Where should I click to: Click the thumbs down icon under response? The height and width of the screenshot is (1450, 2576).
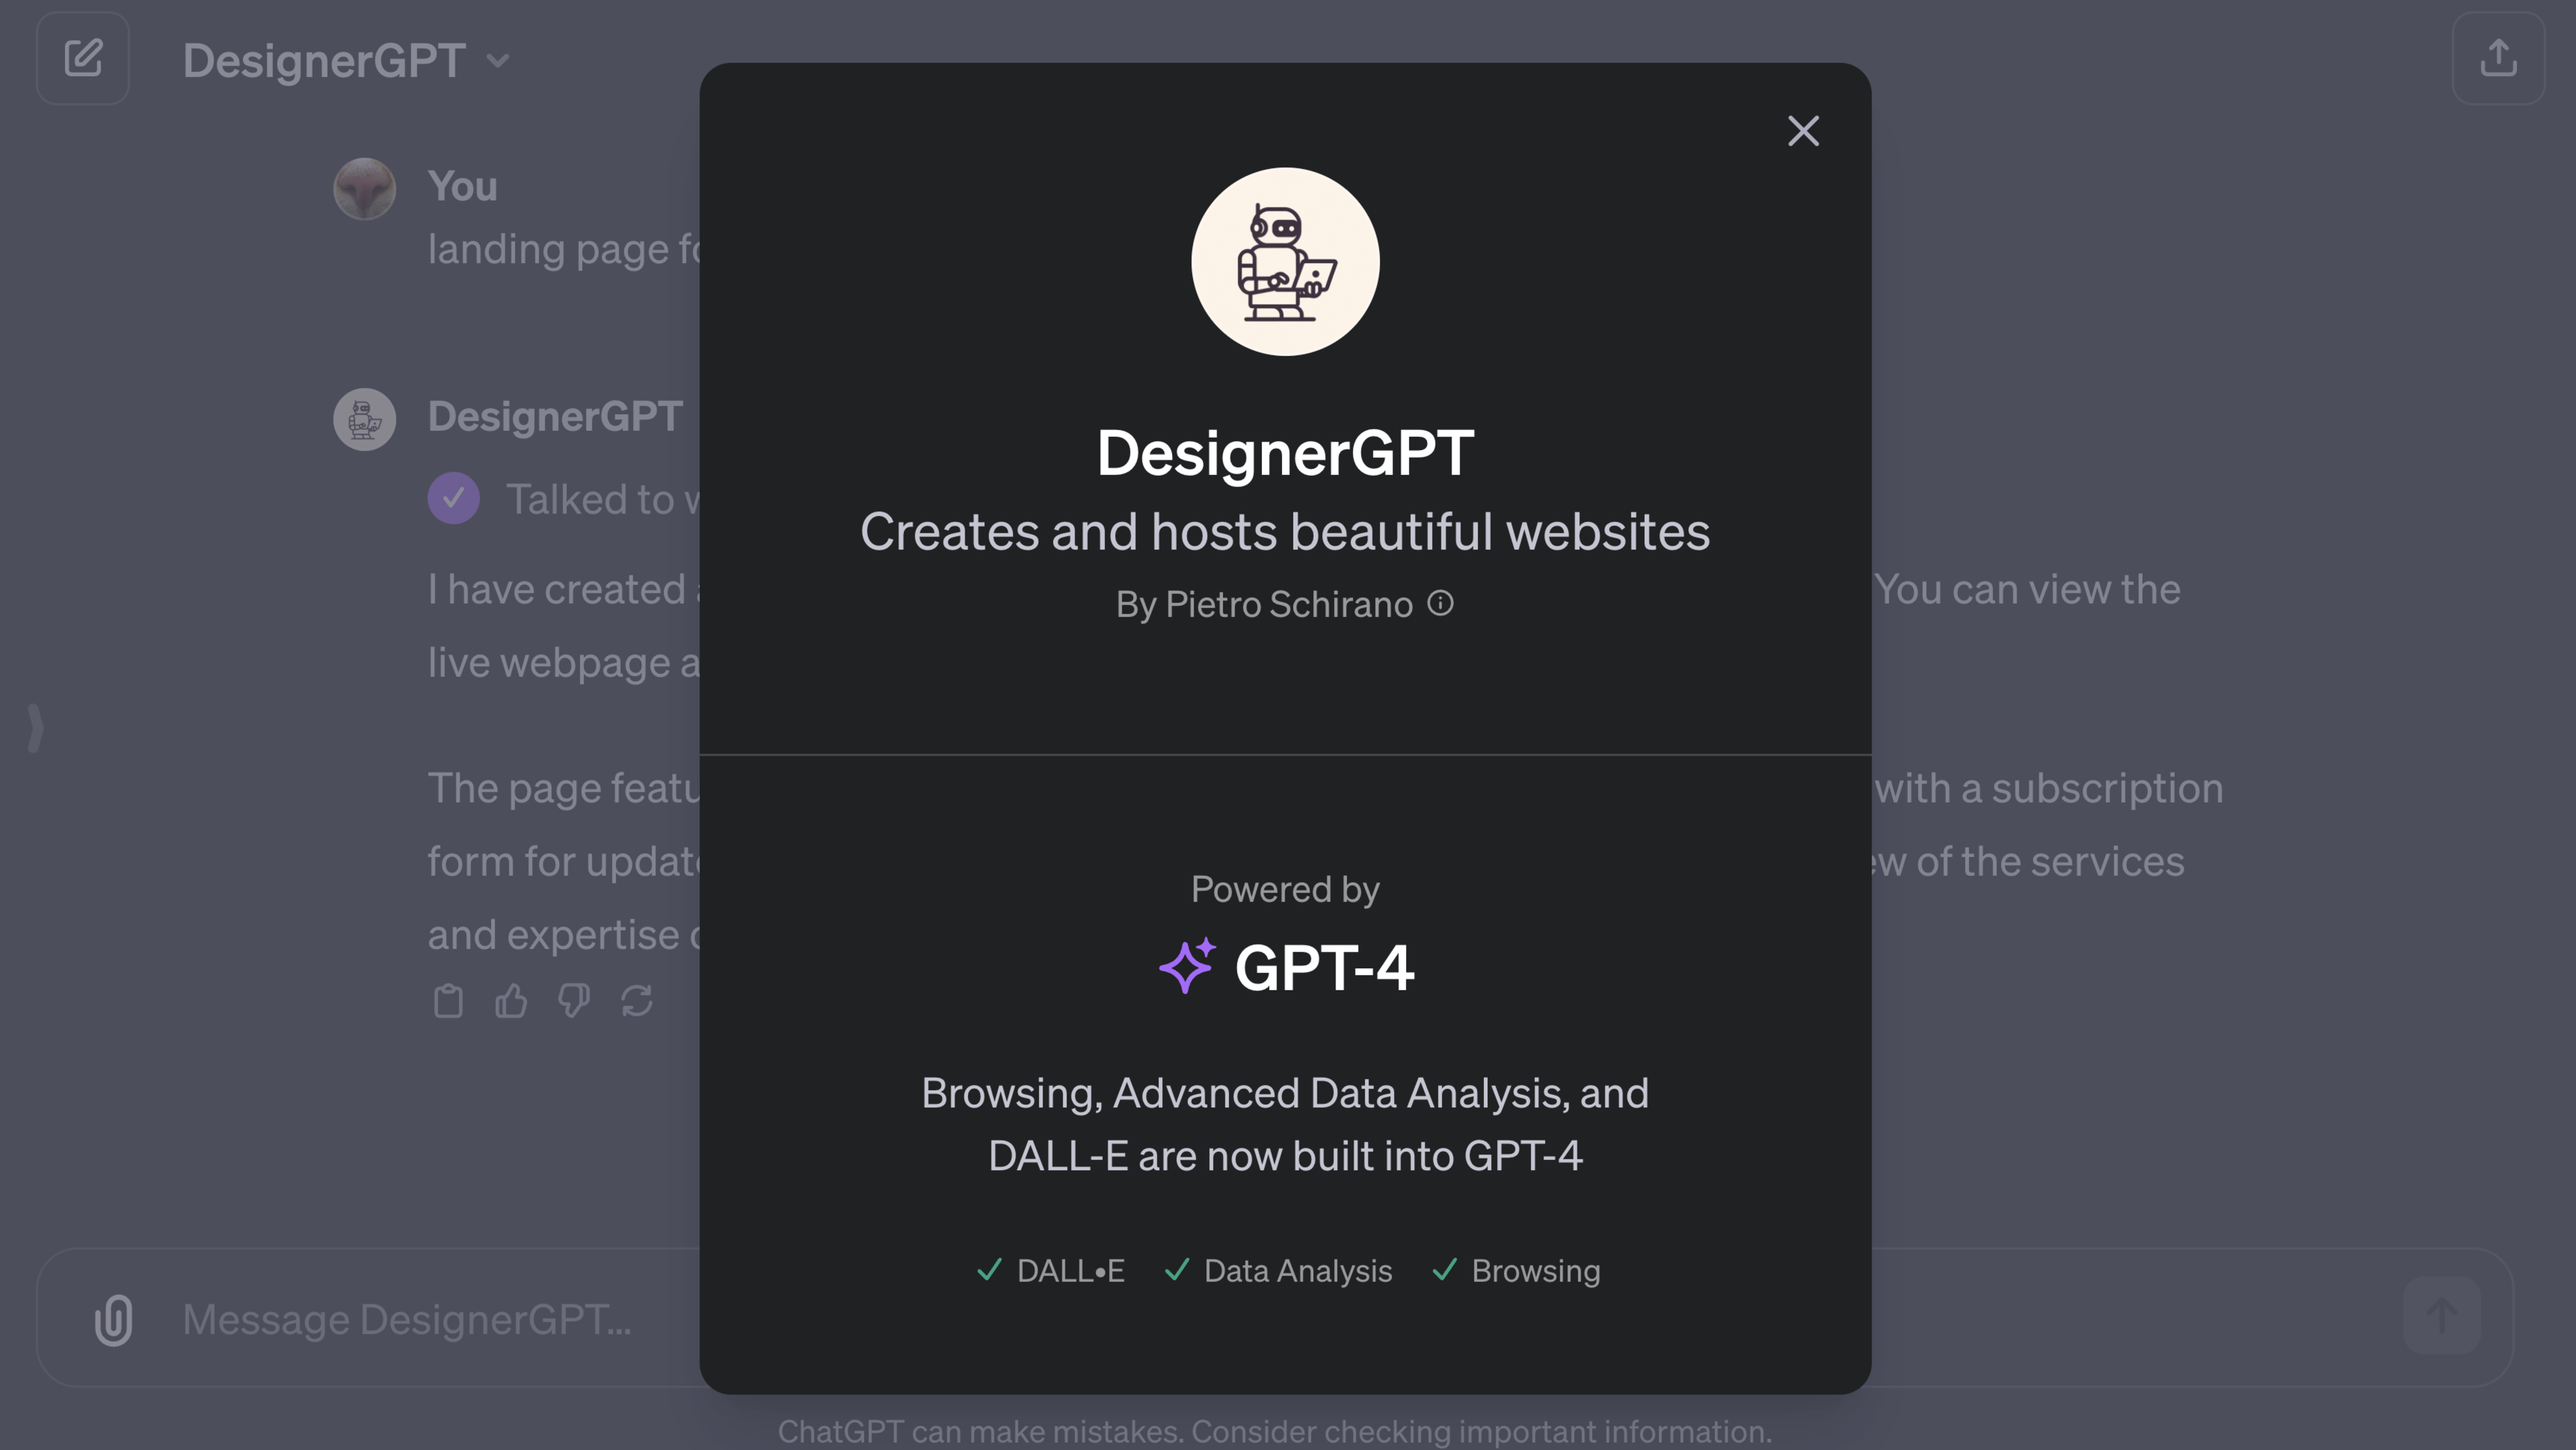coord(574,1001)
